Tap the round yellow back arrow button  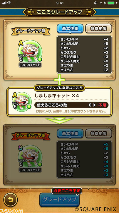point(11,200)
